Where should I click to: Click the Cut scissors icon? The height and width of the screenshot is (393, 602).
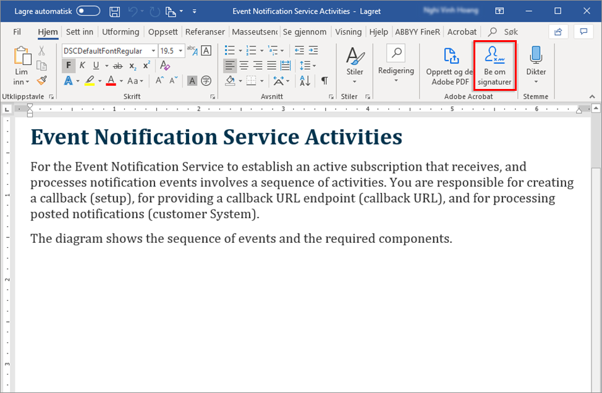coord(41,51)
